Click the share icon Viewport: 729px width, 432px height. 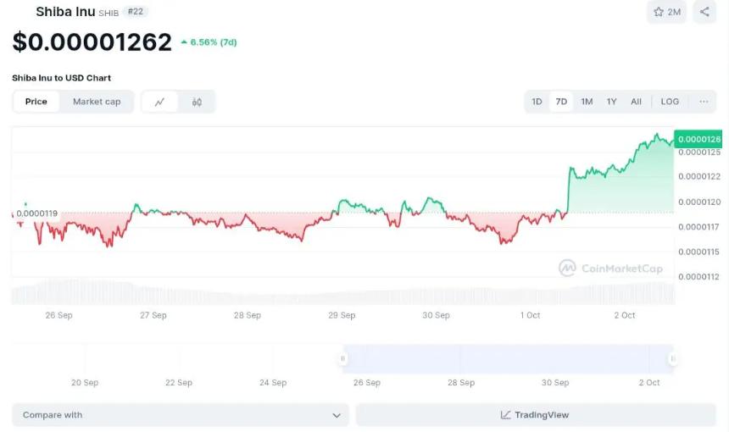[x=704, y=12]
